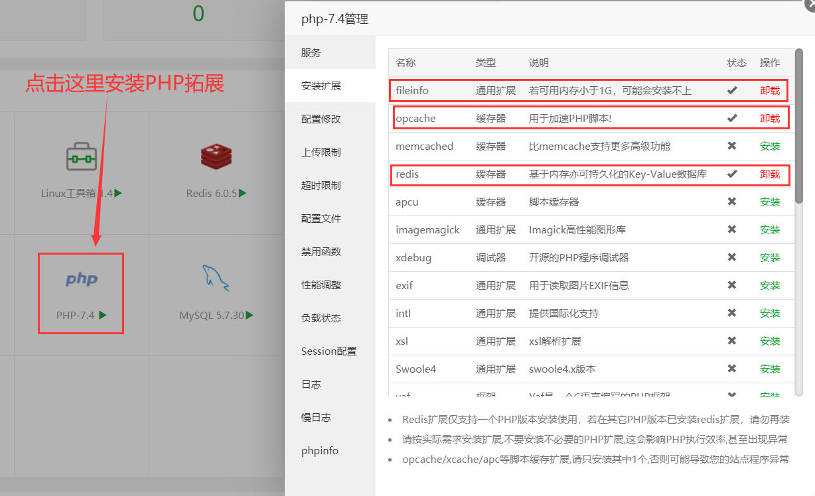Switch to the 服务 tab
Viewport: 815px width, 496px height.
pyautogui.click(x=311, y=53)
